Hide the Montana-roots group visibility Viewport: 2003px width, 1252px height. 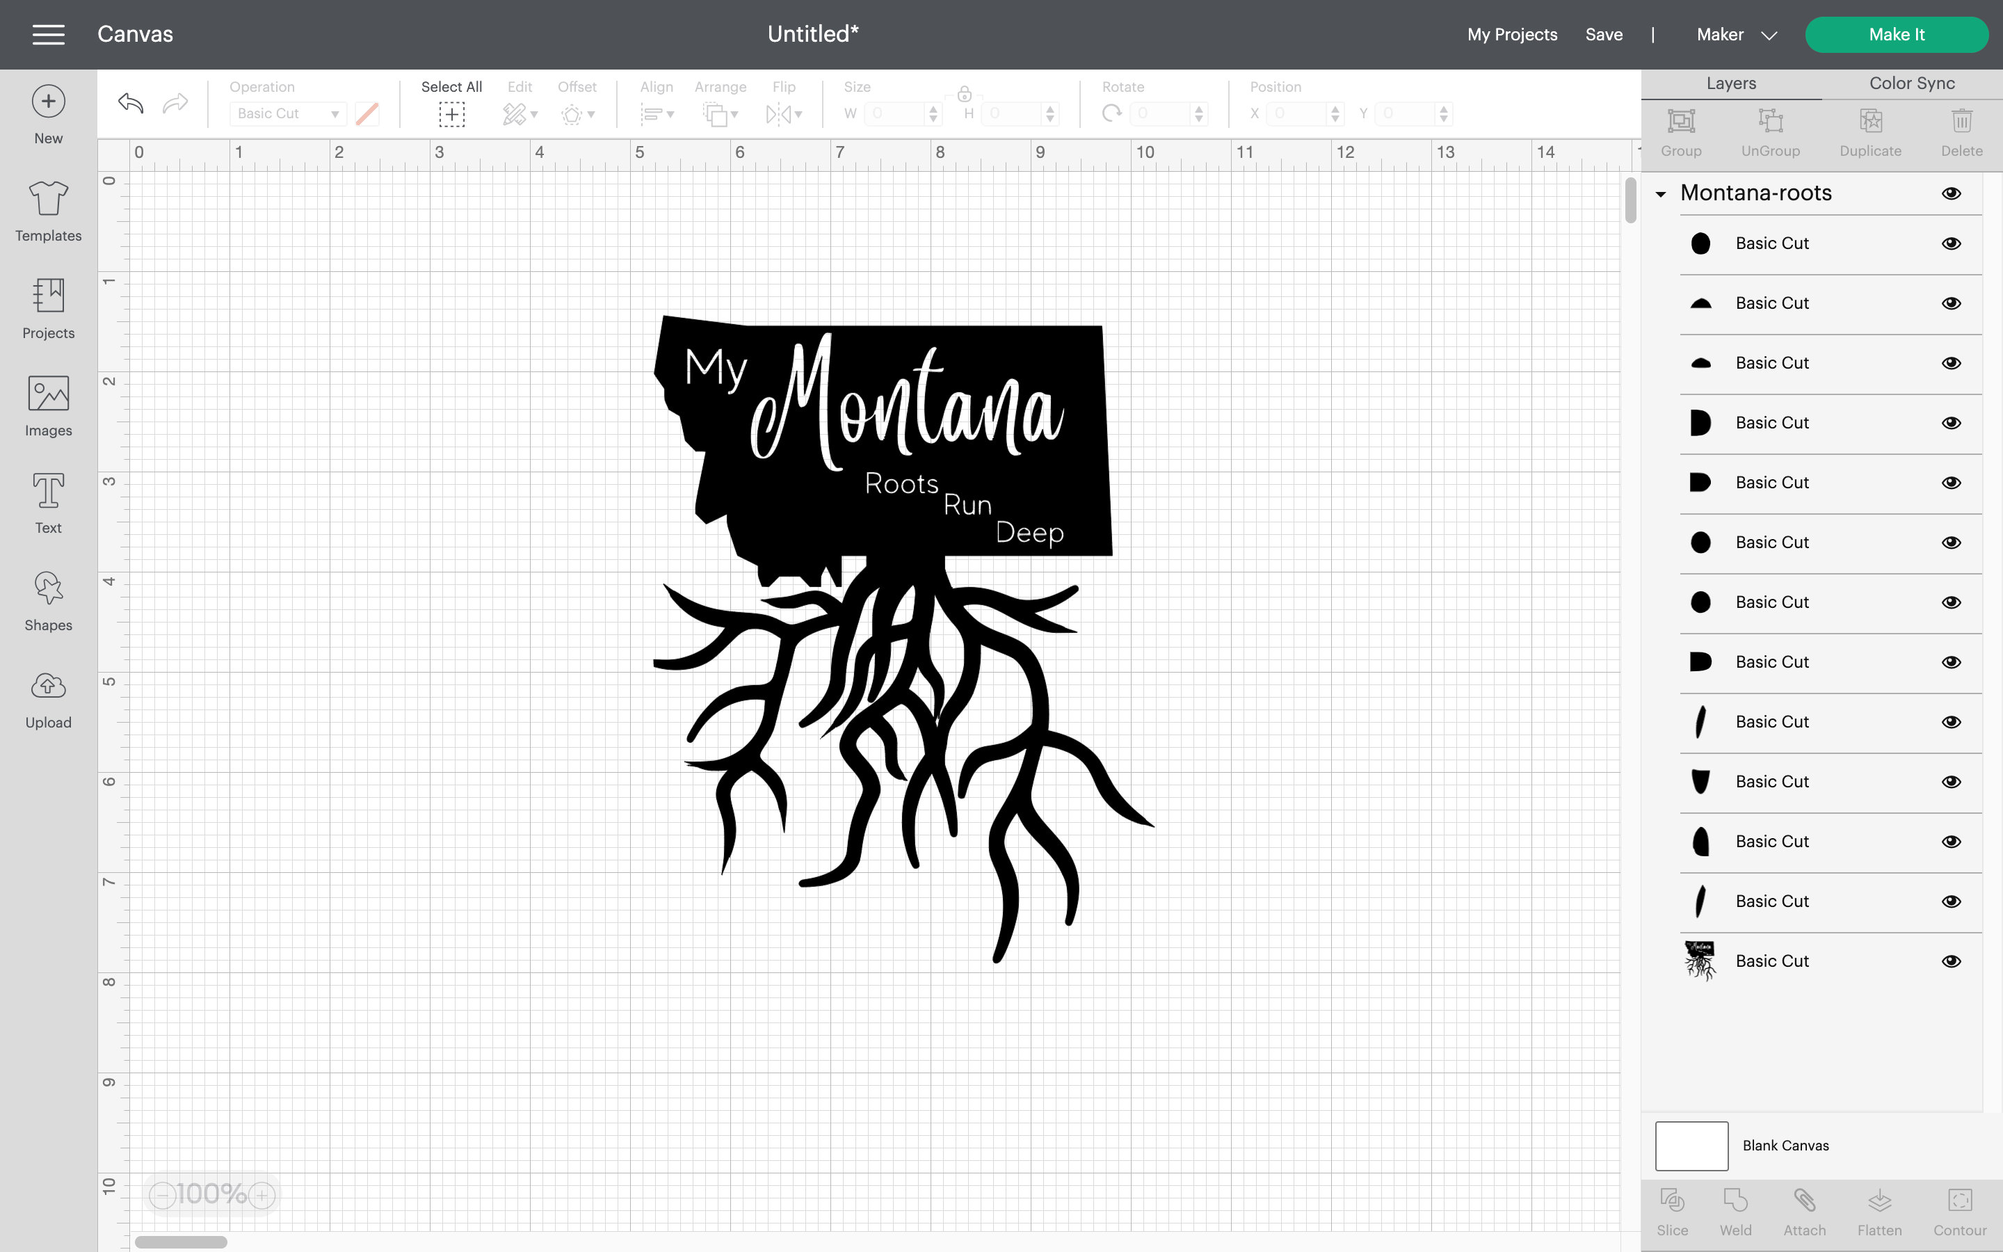click(1952, 193)
